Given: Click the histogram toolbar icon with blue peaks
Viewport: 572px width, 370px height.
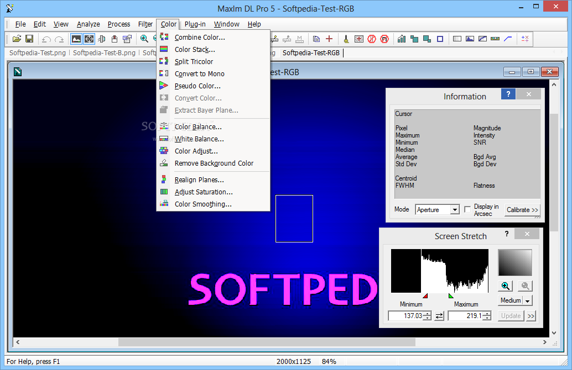Looking at the screenshot, I should coord(470,39).
